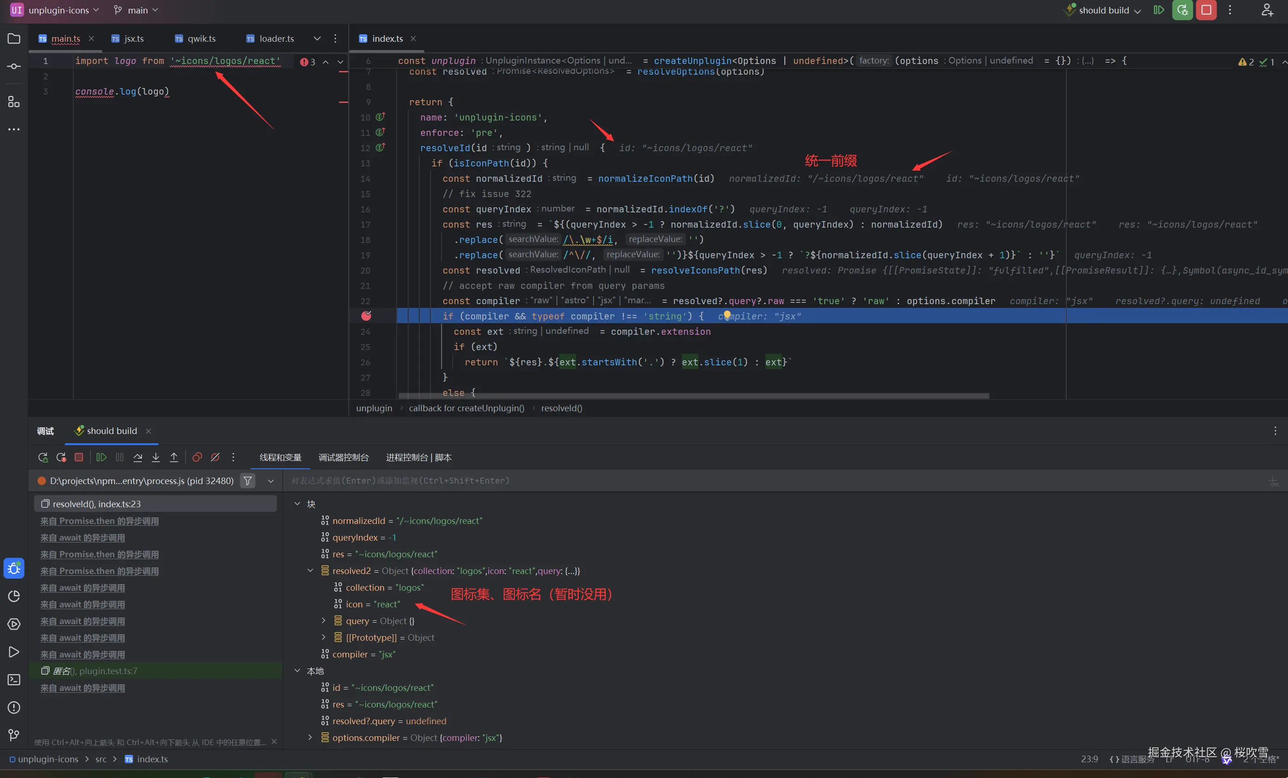Open Git tool window in left sidebar
This screenshot has width=1288, height=778.
(14, 734)
